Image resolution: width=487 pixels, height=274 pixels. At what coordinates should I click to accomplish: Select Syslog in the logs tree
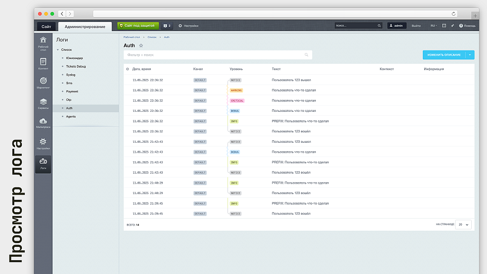[70, 75]
